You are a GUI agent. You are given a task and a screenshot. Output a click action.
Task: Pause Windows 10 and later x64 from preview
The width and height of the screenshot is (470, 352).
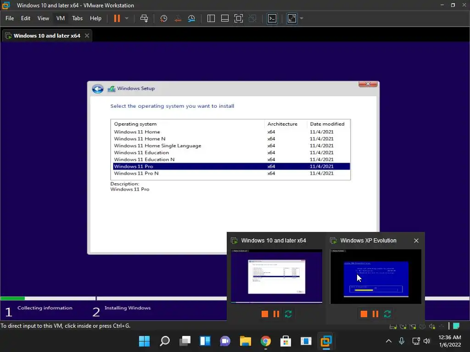pos(276,313)
